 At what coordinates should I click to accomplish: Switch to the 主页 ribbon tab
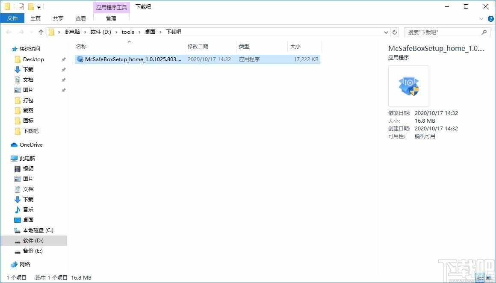point(35,19)
